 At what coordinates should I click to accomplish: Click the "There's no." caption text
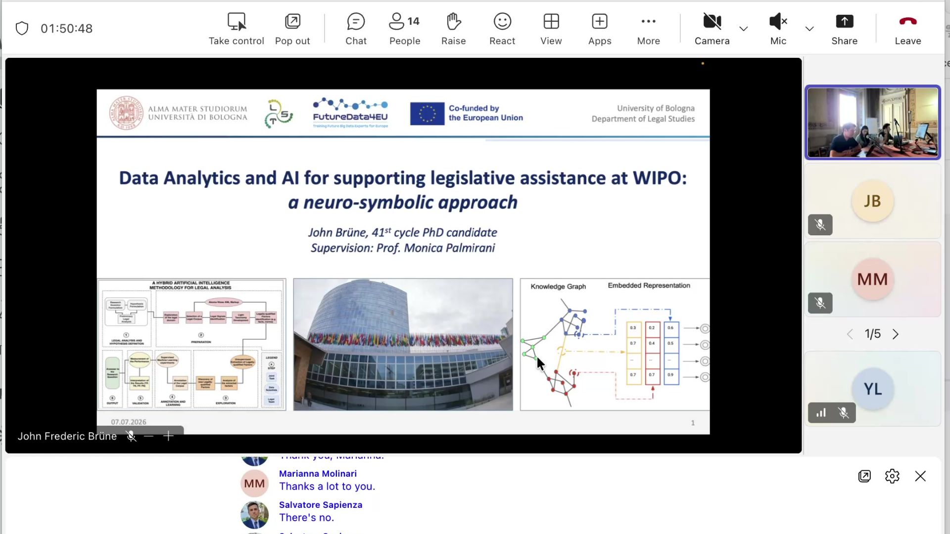click(307, 518)
